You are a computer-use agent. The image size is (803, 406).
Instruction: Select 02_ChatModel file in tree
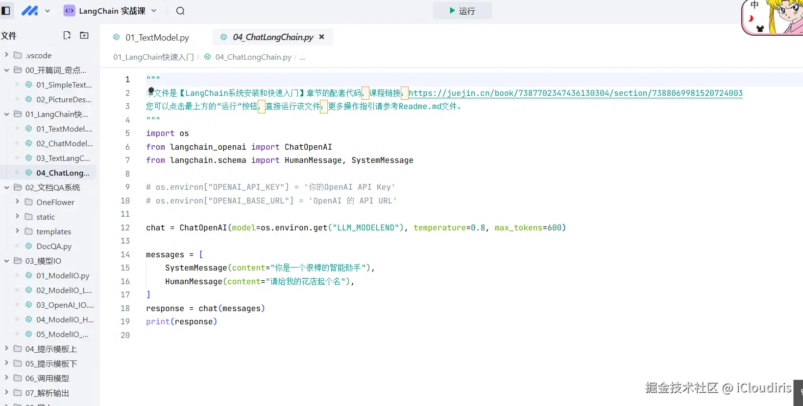[x=64, y=143]
